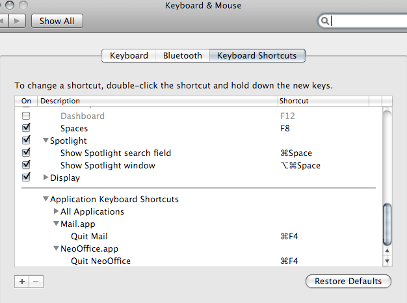
Task: Click the vertical scrollbar thumb
Action: 387,224
